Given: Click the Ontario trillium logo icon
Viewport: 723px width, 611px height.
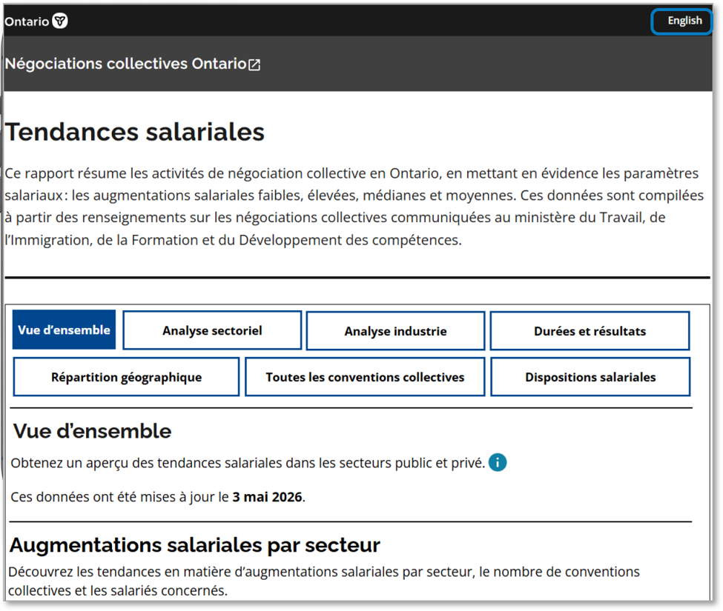Looking at the screenshot, I should (x=60, y=21).
